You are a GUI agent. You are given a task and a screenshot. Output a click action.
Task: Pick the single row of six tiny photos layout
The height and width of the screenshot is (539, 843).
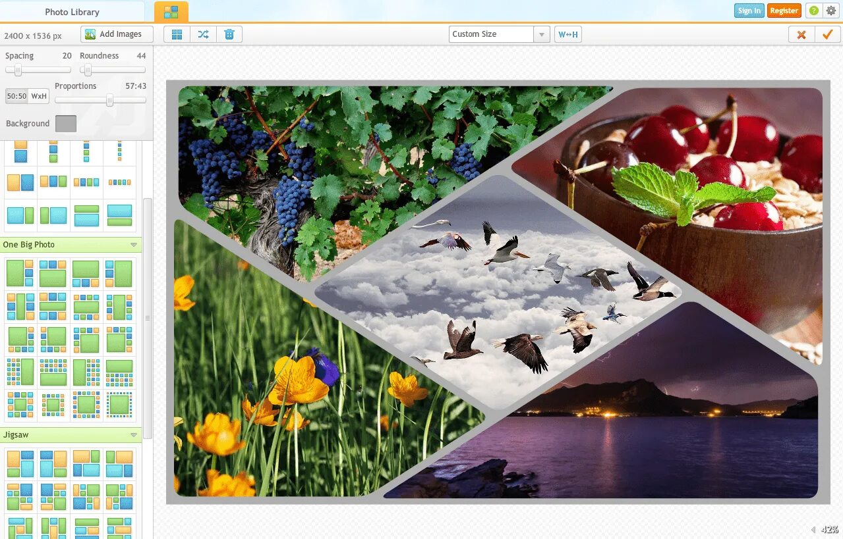coord(119,182)
